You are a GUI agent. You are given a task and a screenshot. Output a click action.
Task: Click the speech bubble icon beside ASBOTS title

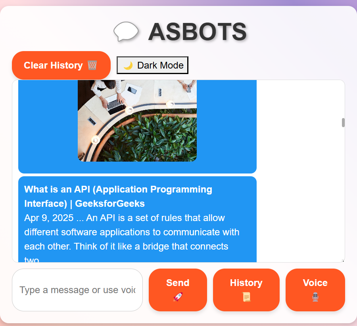[x=126, y=31]
